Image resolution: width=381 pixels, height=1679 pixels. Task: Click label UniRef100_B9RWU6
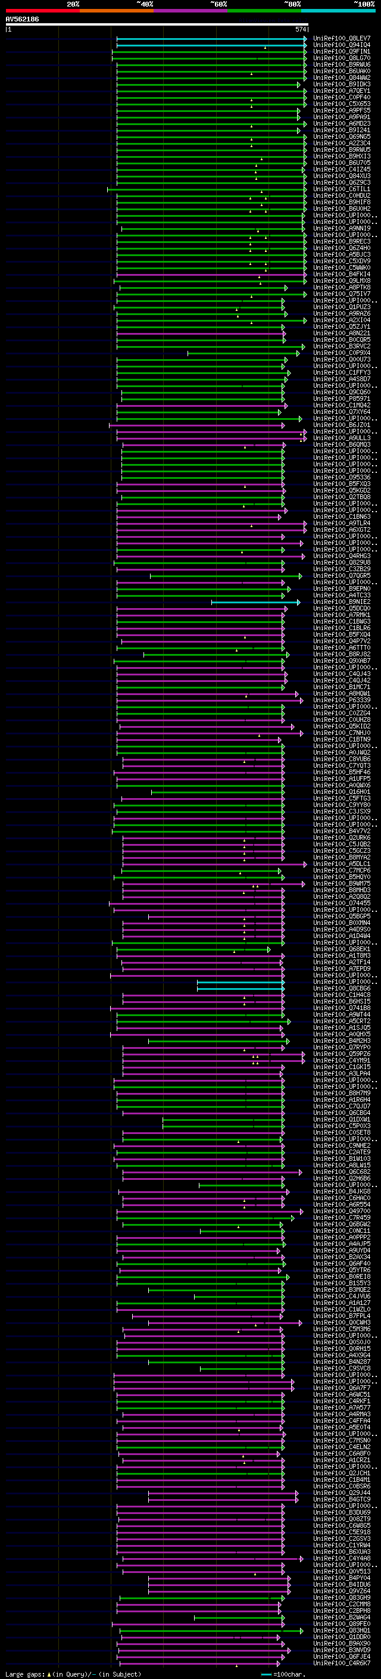pos(342,64)
